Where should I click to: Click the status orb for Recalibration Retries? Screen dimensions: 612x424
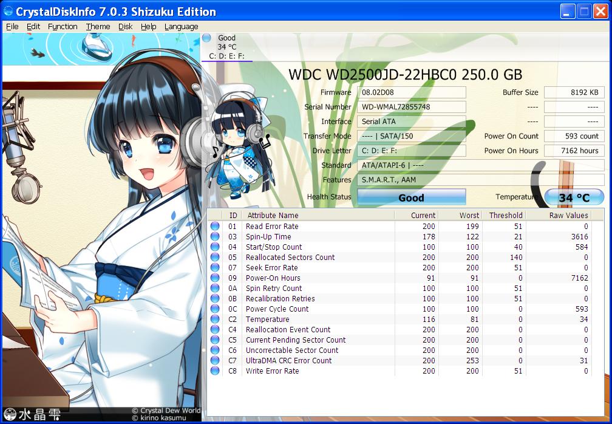point(215,298)
